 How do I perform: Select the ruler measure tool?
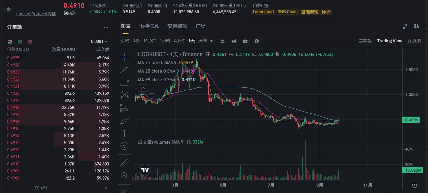[x=124, y=163]
